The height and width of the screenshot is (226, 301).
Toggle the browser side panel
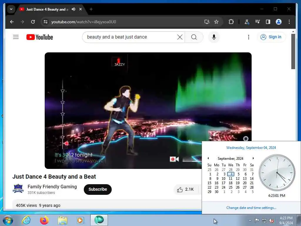coord(268,22)
